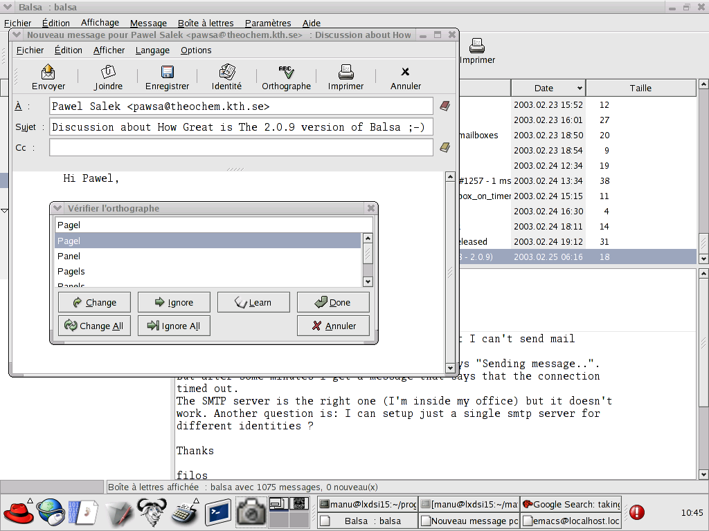The width and height of the screenshot is (709, 531).
Task: Select the suggestion "Panel" in the list
Action: [x=69, y=256]
